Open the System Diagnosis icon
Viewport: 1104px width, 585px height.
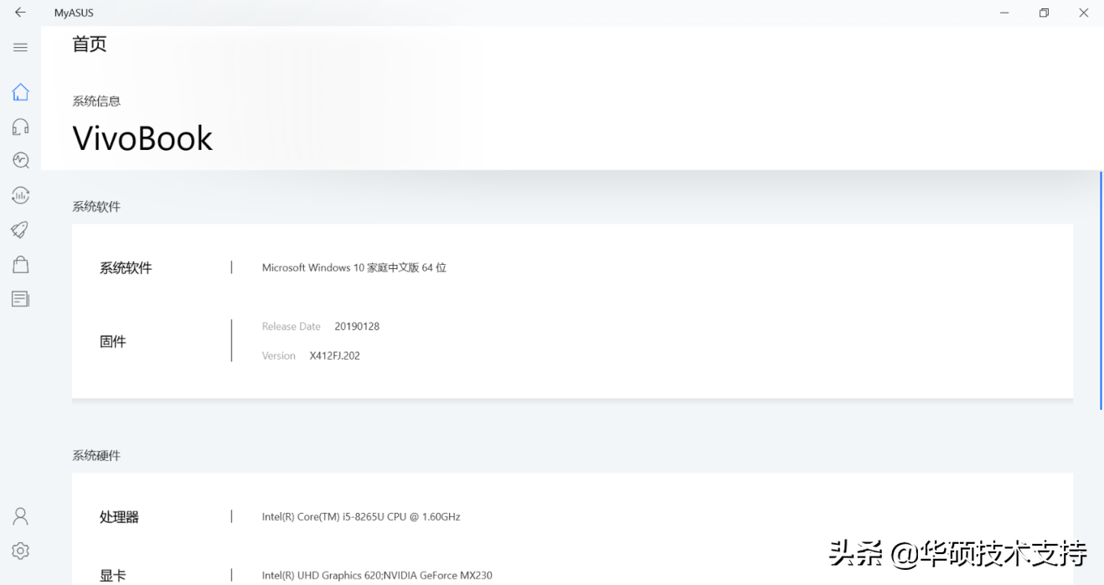click(x=20, y=160)
